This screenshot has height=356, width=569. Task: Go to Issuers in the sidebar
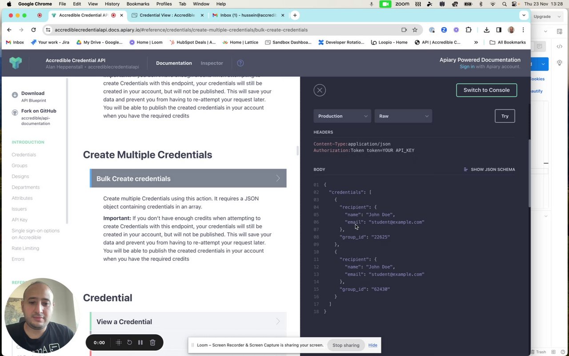click(19, 209)
